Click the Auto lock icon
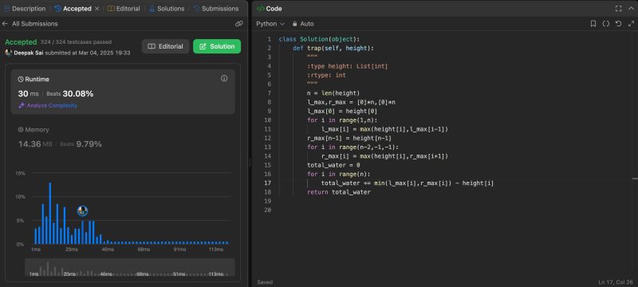 pyautogui.click(x=295, y=24)
